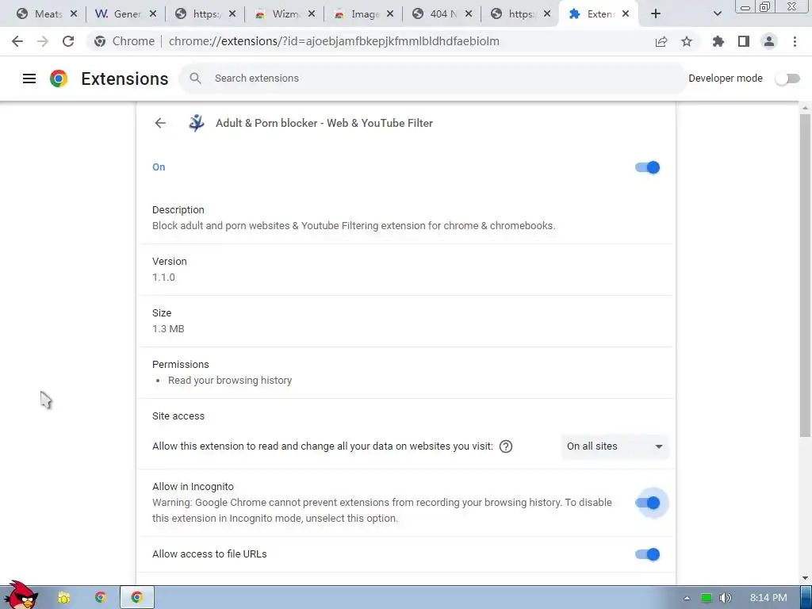Go back with the extension details arrow

coord(160,123)
